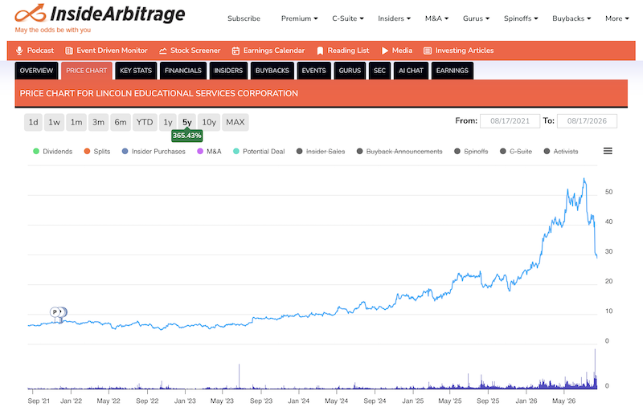Toggle Potential Deal legend series
643x411 pixels.
point(259,152)
